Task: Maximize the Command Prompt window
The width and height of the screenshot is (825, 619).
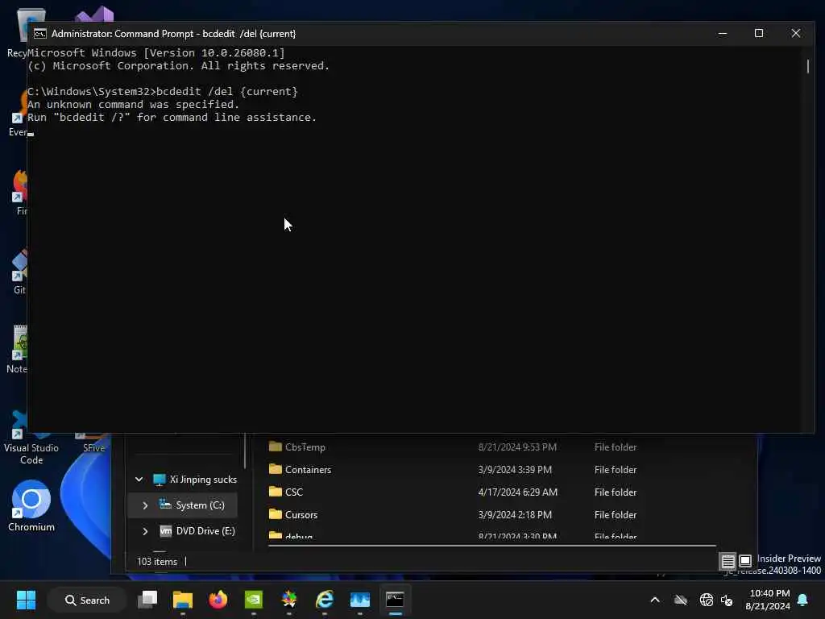Action: point(759,34)
